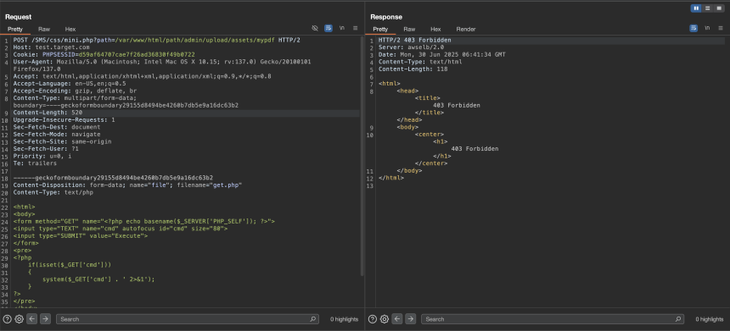Select top-bottom stacked layout view icon
Image resolution: width=730 pixels, height=331 pixels.
point(708,8)
